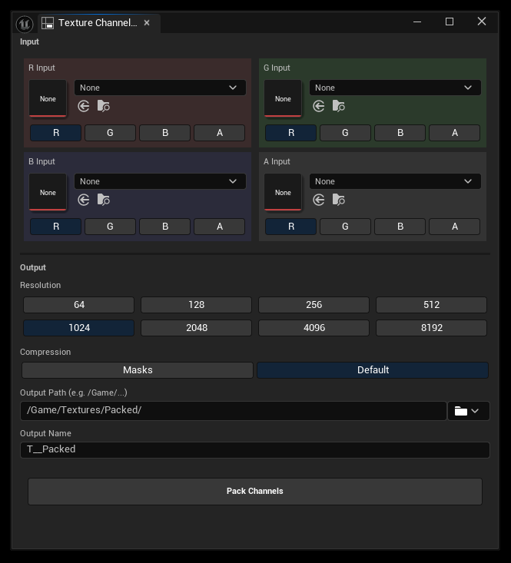This screenshot has width=511, height=563.
Task: Set output resolution to 256
Action: [x=314, y=305]
